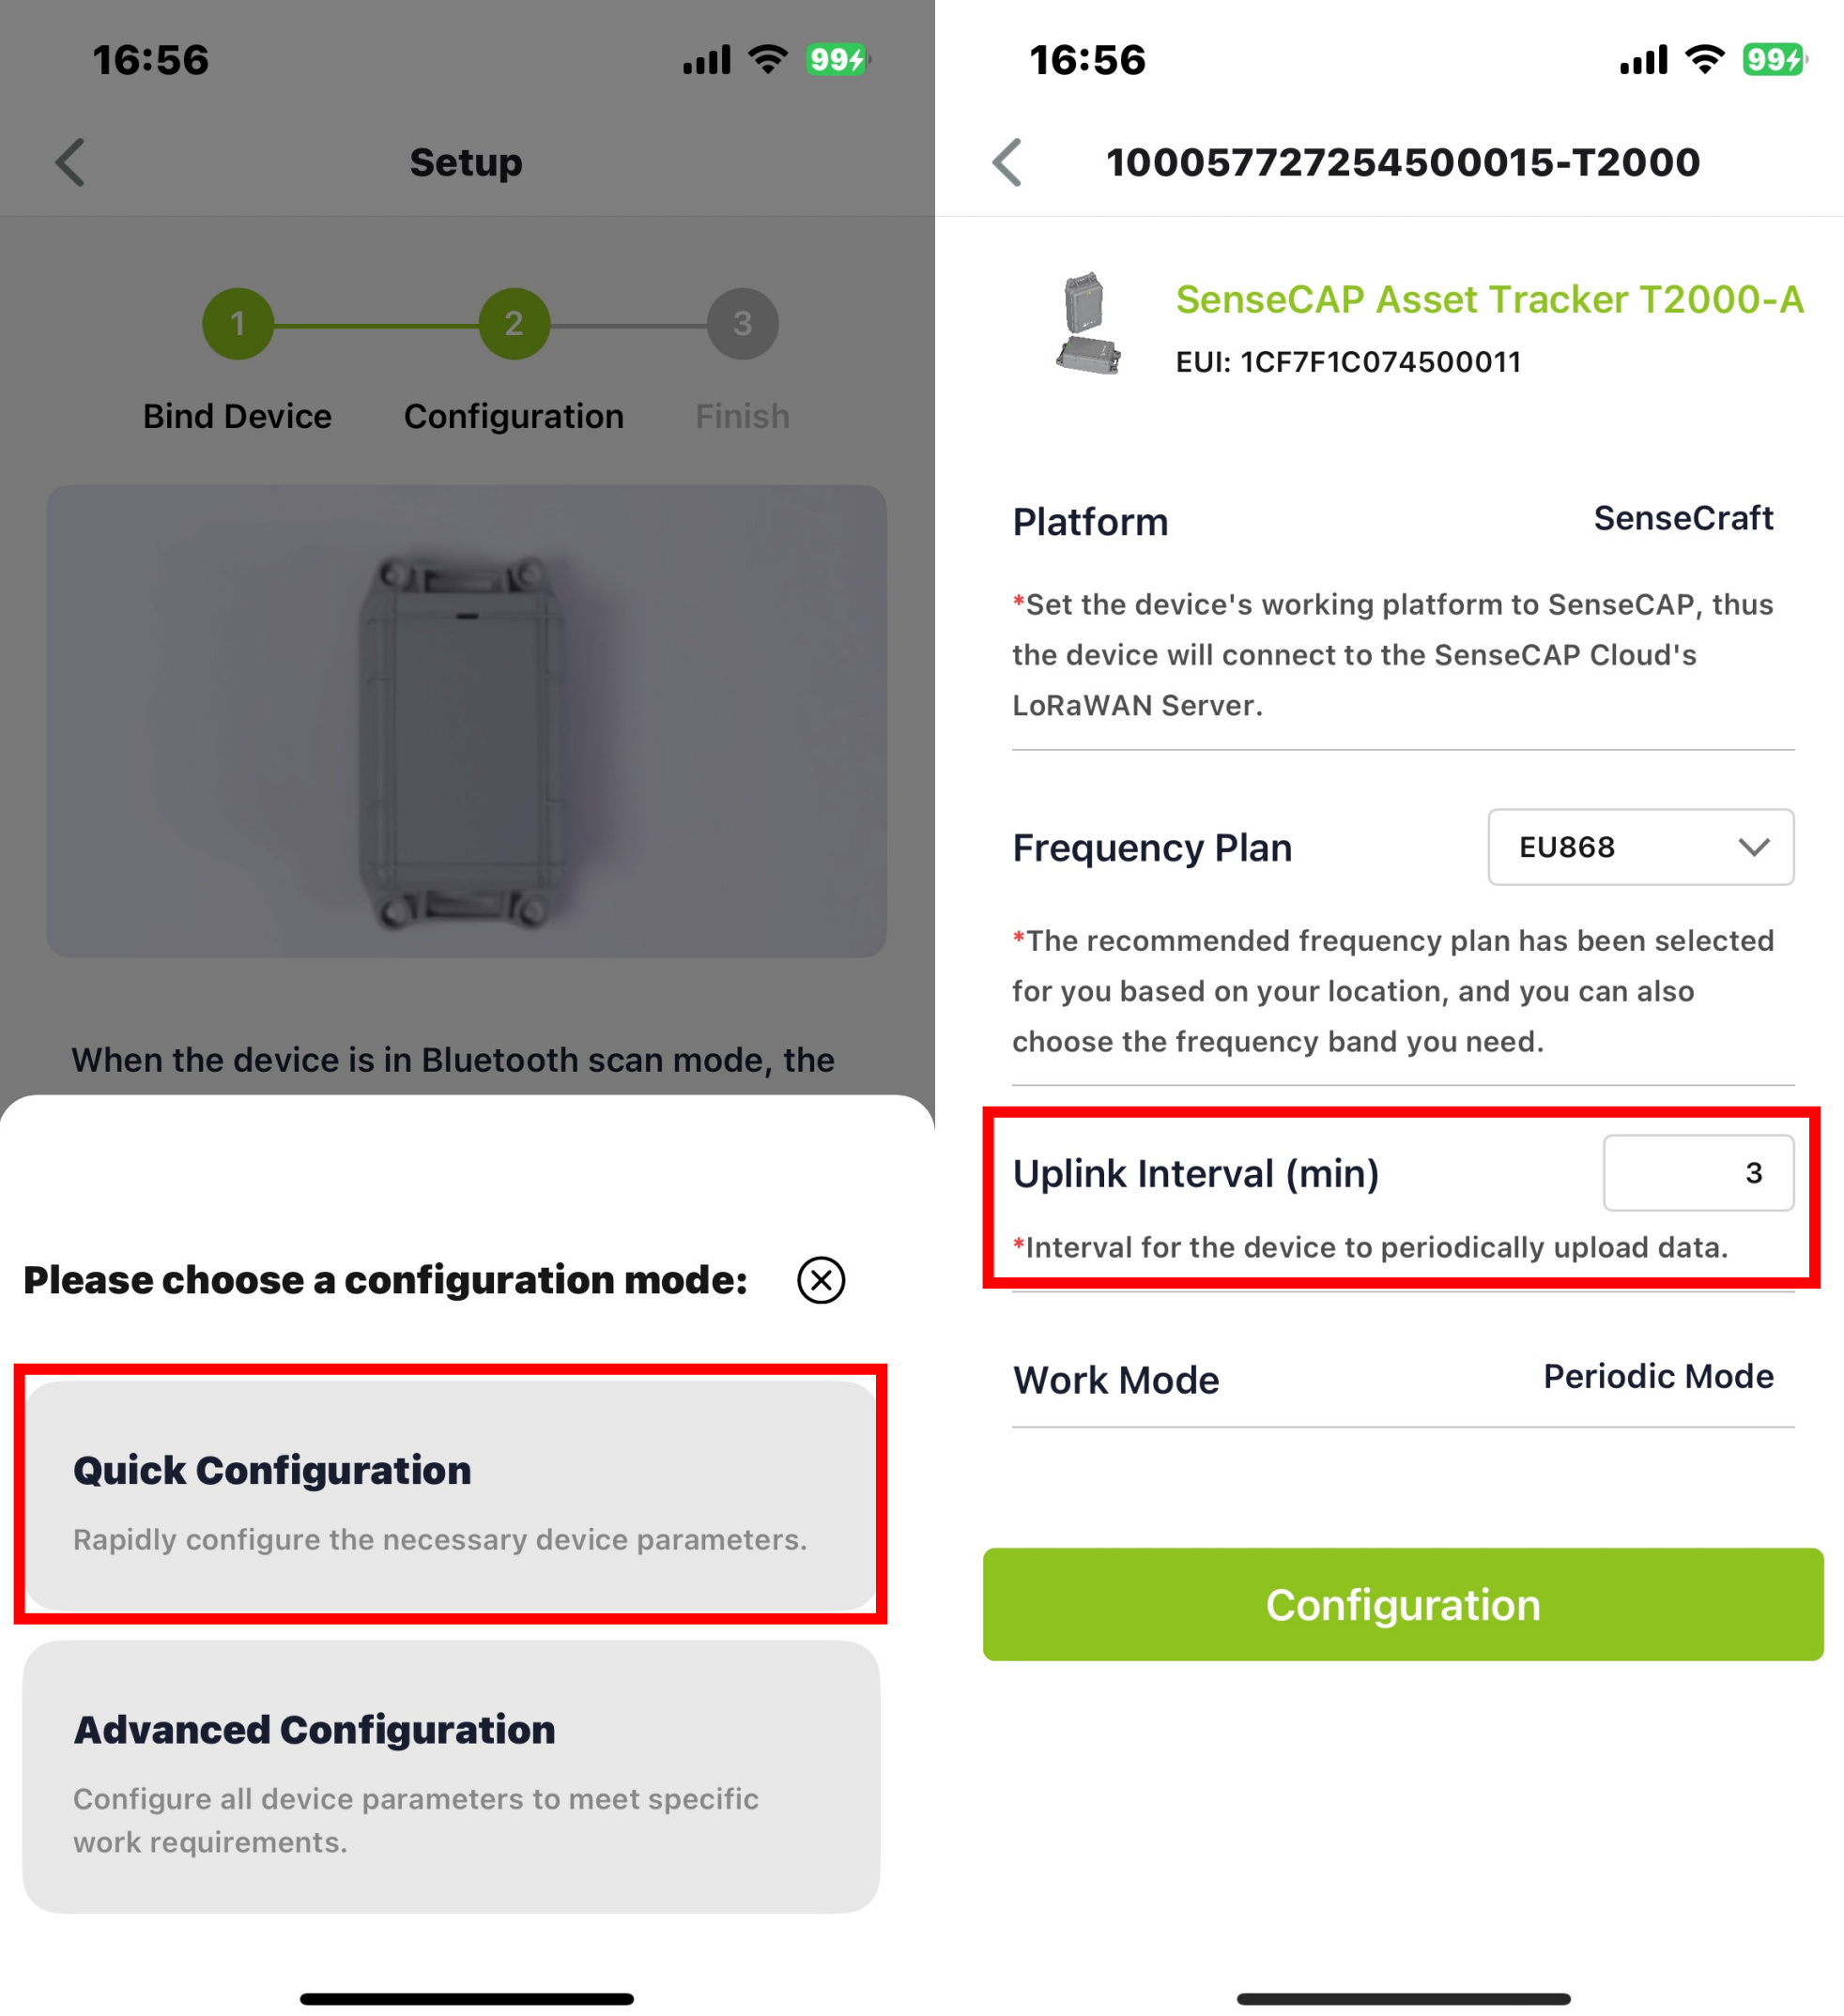The width and height of the screenshot is (1844, 2016).
Task: Close the configuration mode dialog
Action: 821,1280
